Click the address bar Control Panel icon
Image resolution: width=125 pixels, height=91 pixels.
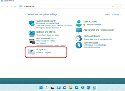20,6
